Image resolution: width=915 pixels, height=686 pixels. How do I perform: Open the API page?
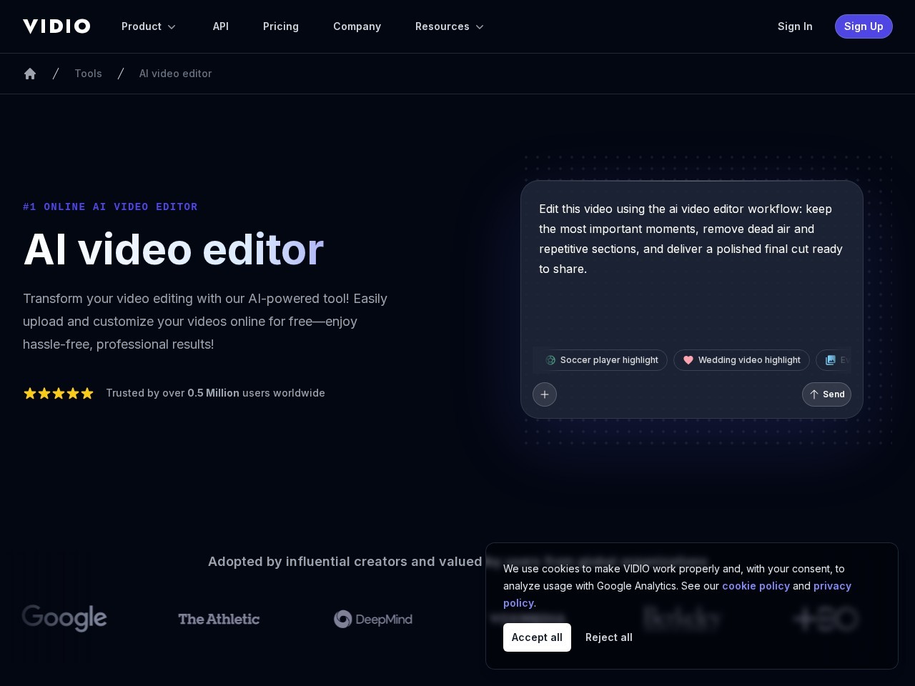click(x=221, y=26)
